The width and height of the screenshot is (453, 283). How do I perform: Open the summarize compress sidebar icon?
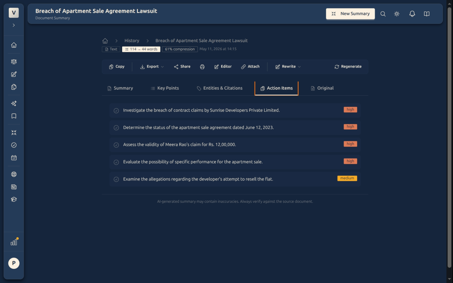14,132
